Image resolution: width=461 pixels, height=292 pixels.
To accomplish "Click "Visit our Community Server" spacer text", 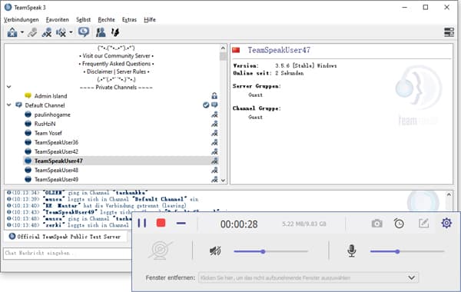I will (117, 56).
